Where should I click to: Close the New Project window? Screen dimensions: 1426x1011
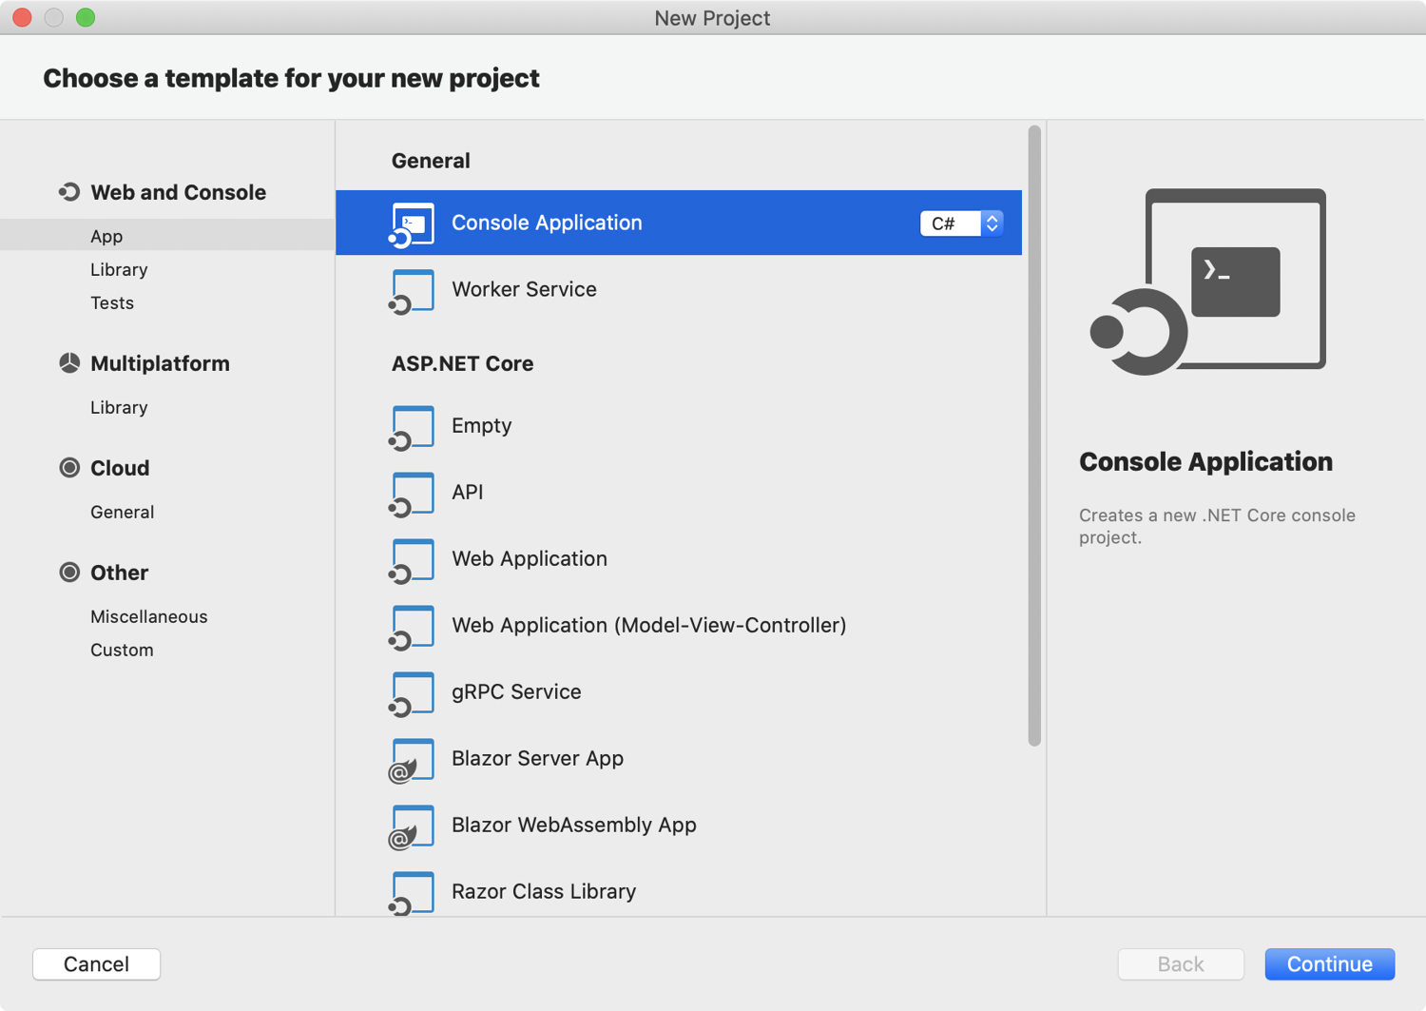point(23,17)
